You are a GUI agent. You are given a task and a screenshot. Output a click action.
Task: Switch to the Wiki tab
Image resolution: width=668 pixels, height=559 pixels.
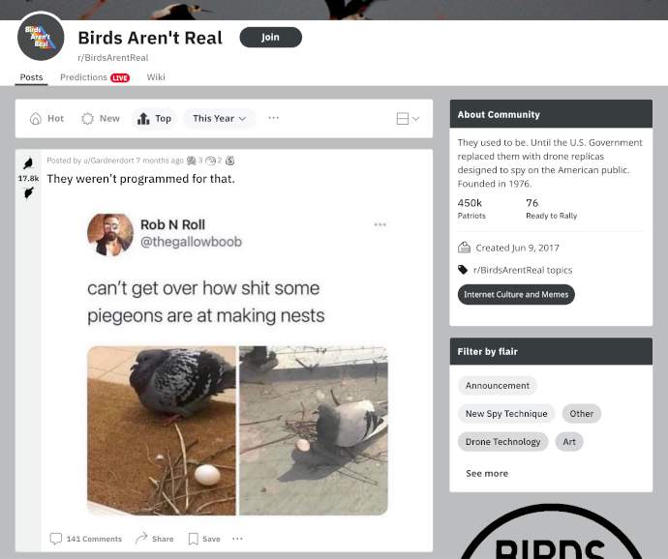(156, 77)
